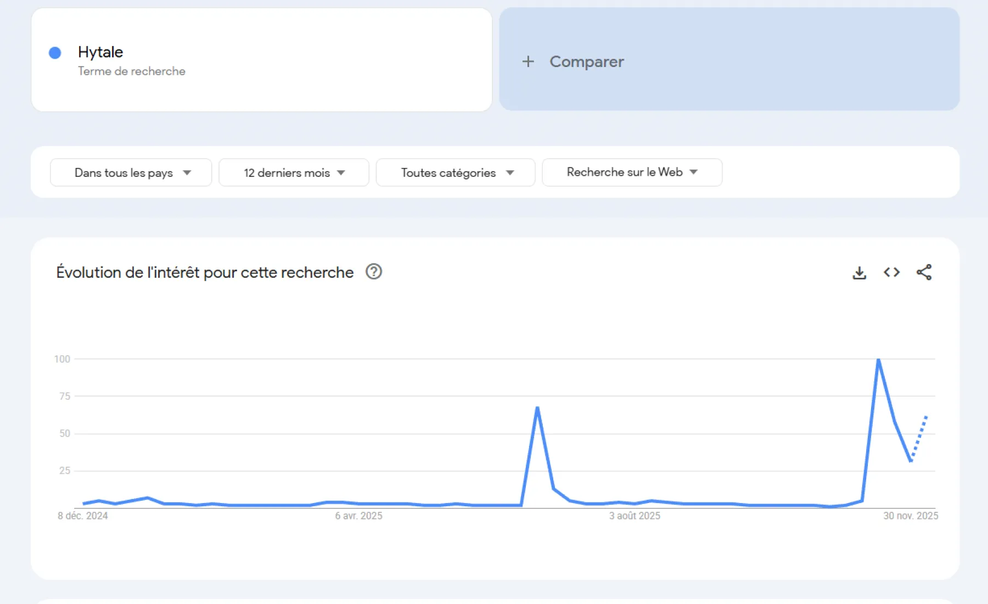Click the Évolution de l'intérêt heading
Viewport: 988px width, 604px height.
(204, 272)
